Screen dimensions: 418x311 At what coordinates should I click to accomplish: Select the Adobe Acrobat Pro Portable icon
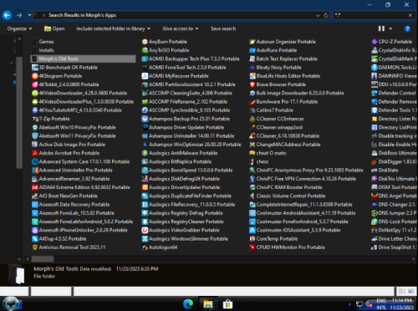pos(35,153)
